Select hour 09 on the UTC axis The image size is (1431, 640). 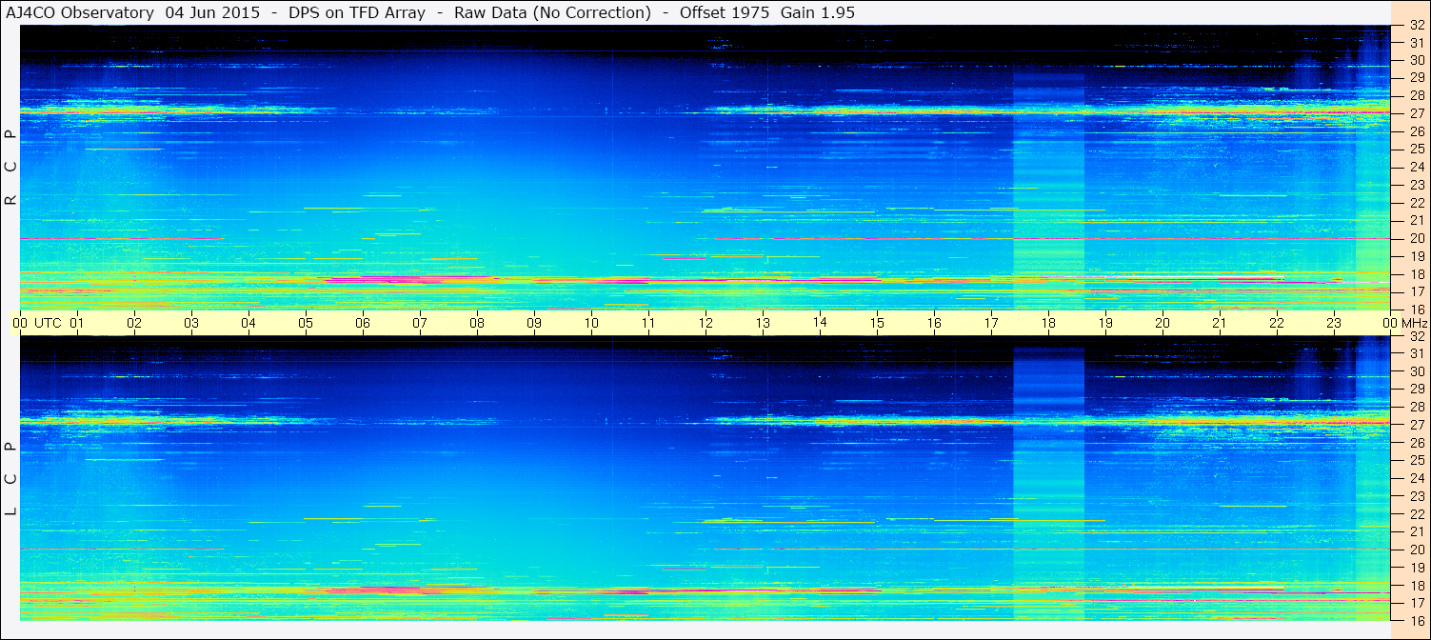coord(534,323)
